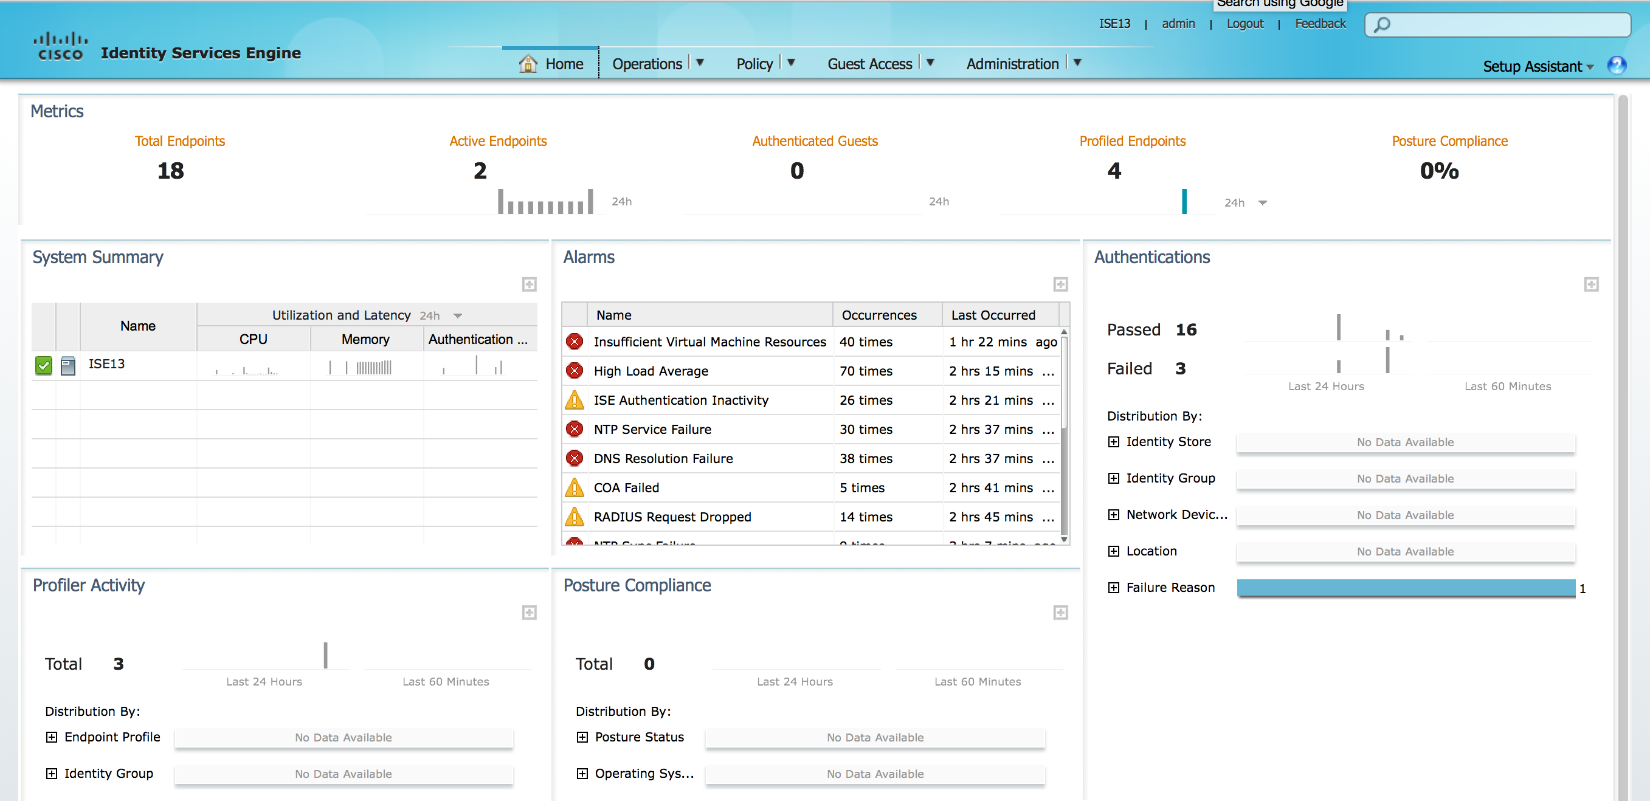Open the Administration menu
The height and width of the screenshot is (801, 1650).
(x=1012, y=64)
